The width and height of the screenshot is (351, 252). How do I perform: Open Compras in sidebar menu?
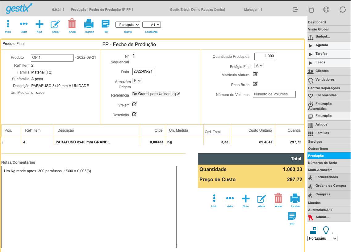(x=329, y=194)
